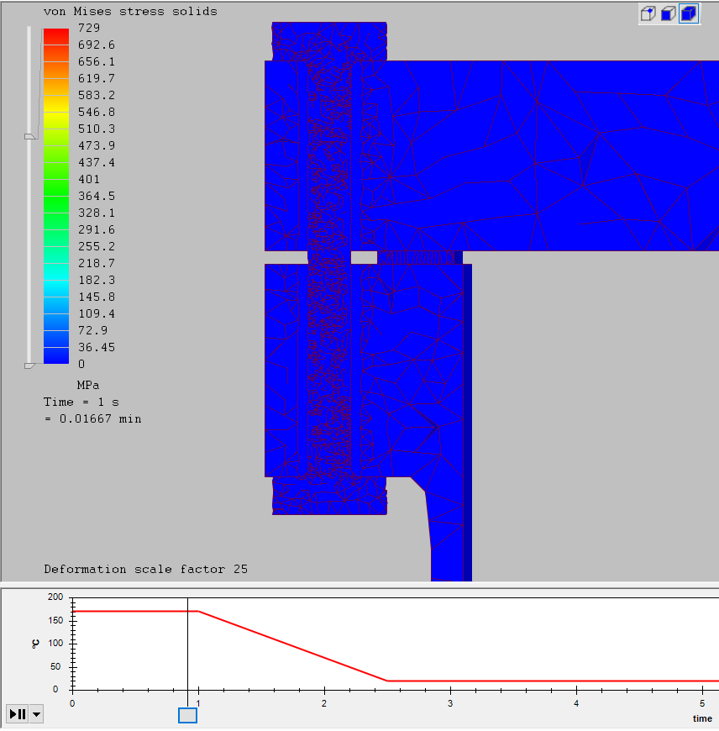Click the '= 0.01667 min' label
The image size is (719, 731).
coord(92,418)
